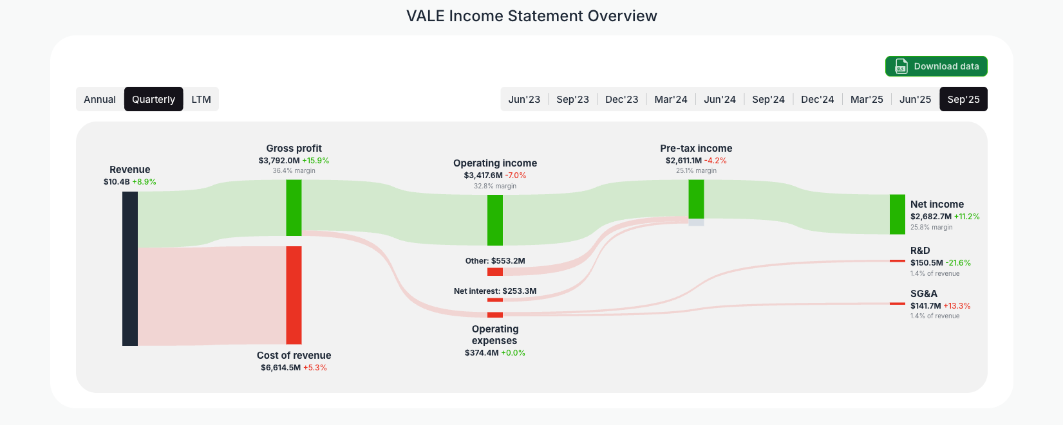Enable LTM mode
Image resolution: width=1063 pixels, height=425 pixels.
pyautogui.click(x=201, y=99)
